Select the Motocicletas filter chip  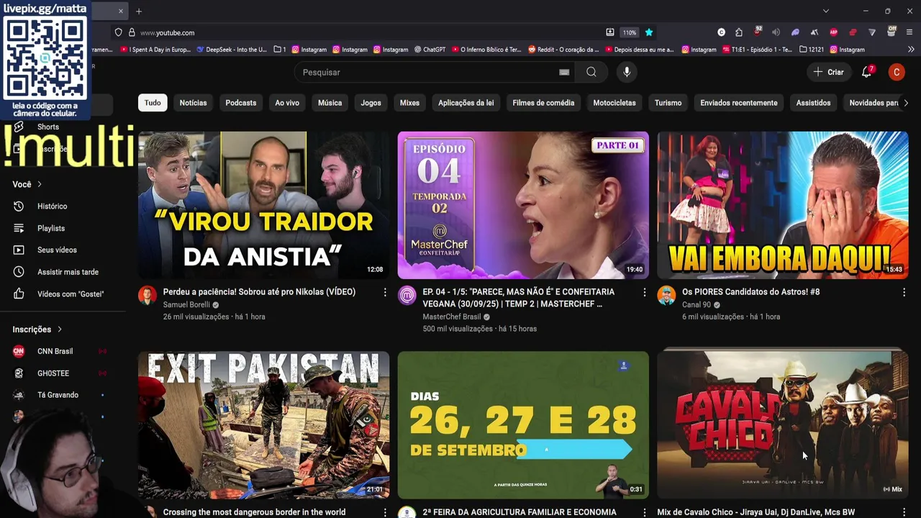click(614, 103)
